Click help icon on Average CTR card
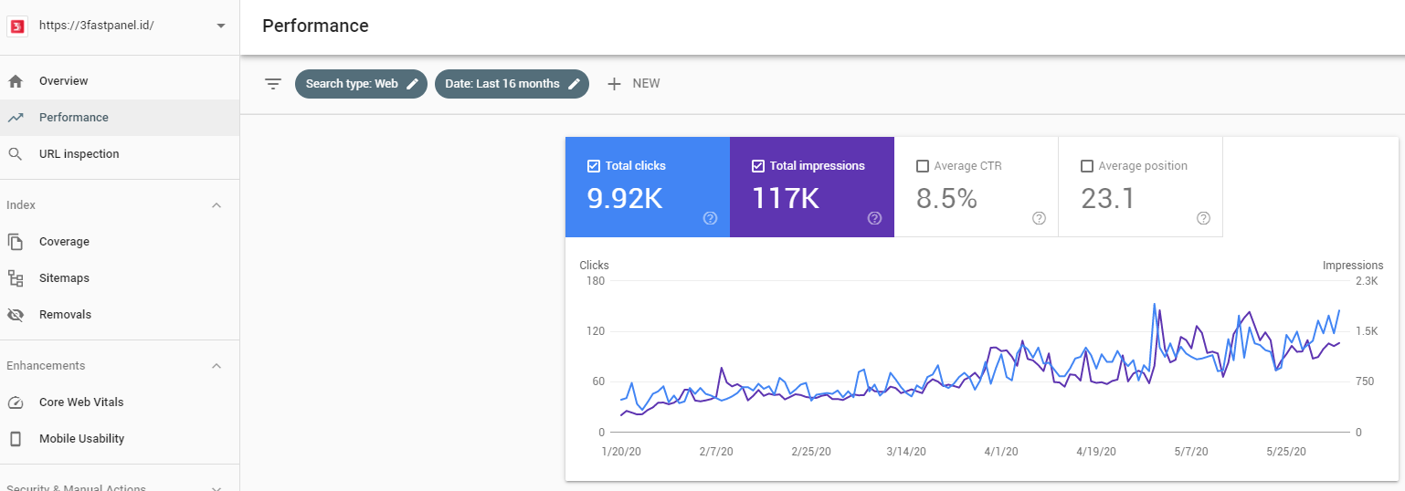 [1039, 218]
